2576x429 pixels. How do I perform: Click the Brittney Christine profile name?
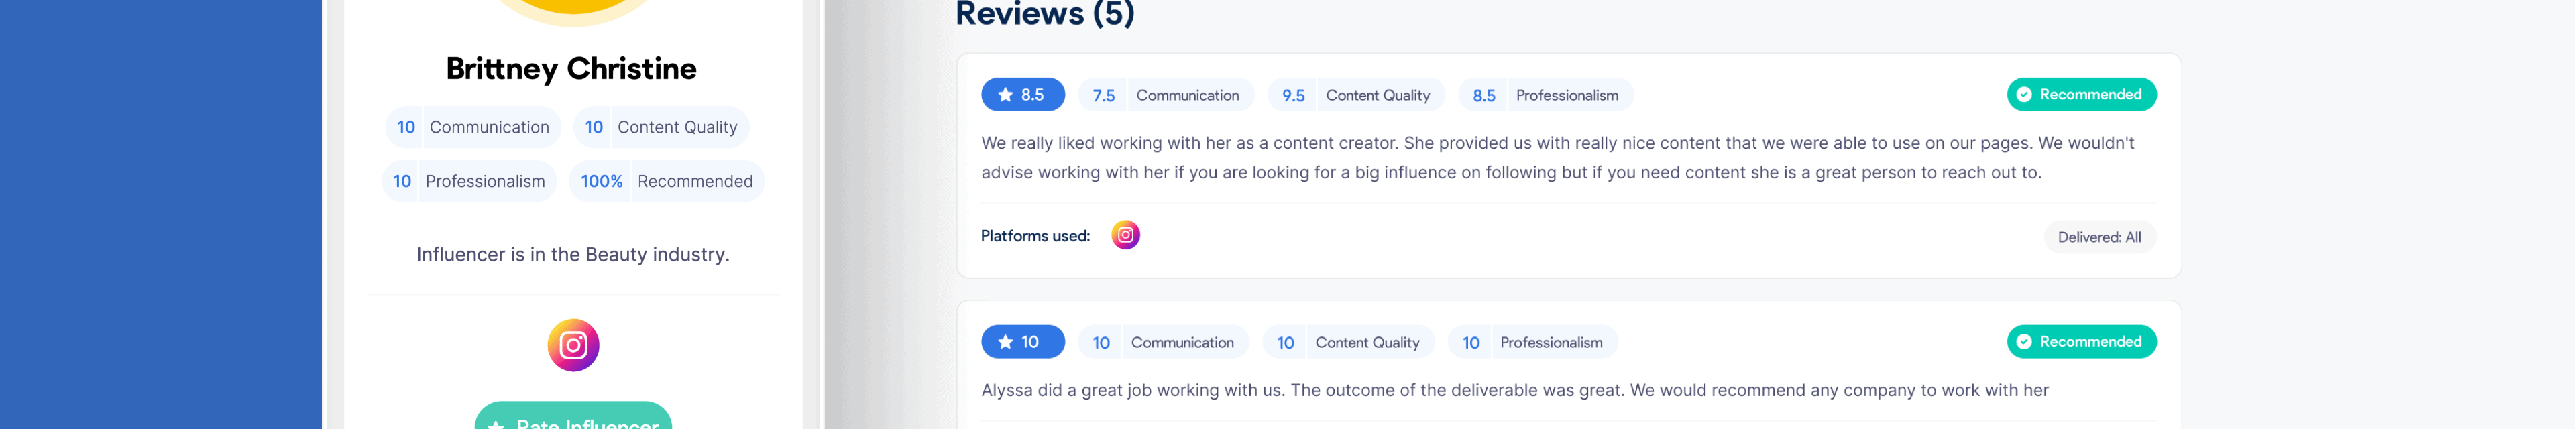(571, 69)
